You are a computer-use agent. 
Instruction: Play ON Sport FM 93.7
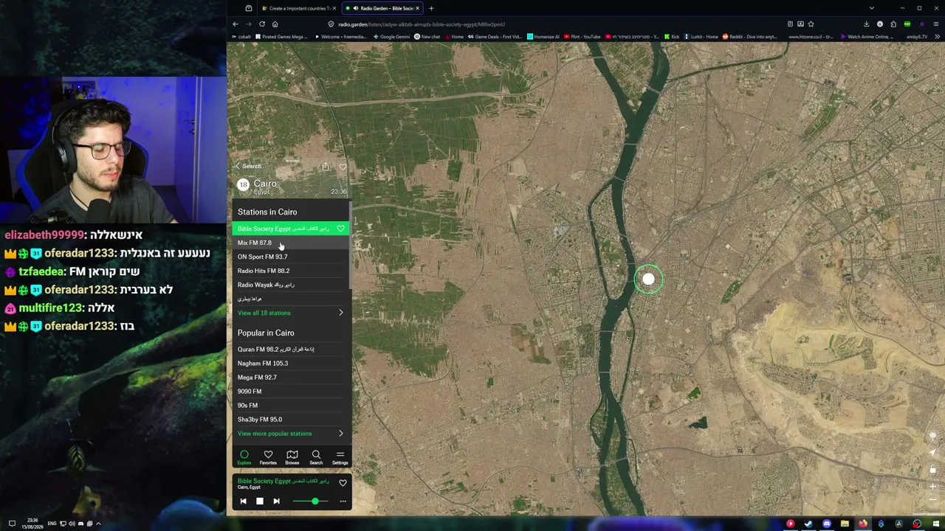(x=291, y=257)
